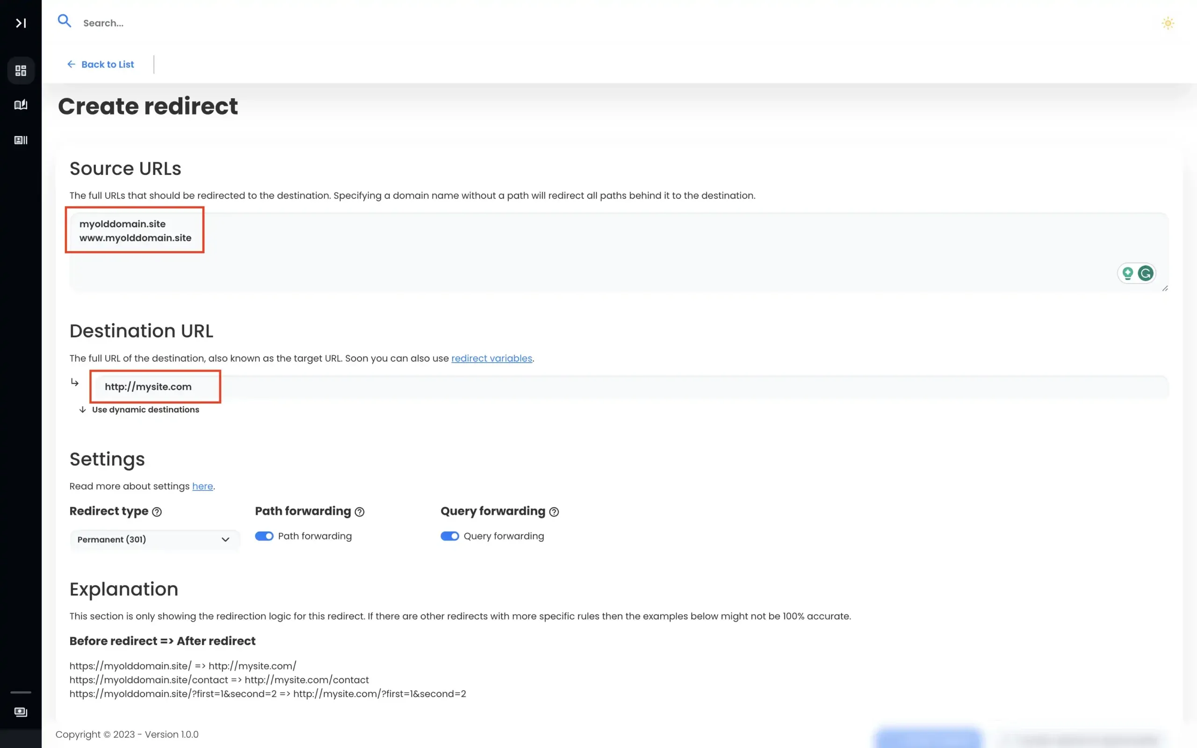1197x748 pixels.
Task: Open the Redirect type help icon
Action: click(156, 511)
